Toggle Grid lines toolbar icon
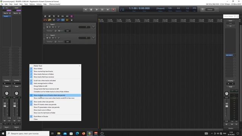Screen dimensions: 242x136 (x=63, y=20)
